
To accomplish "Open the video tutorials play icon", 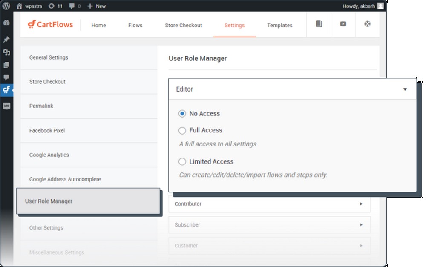I will 343,24.
